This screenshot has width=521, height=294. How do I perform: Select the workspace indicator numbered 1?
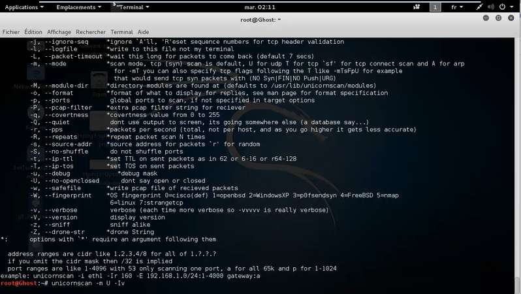click(x=435, y=7)
